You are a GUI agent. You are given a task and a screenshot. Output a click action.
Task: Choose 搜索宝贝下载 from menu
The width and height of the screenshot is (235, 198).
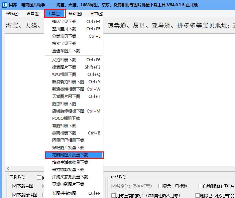(74, 44)
